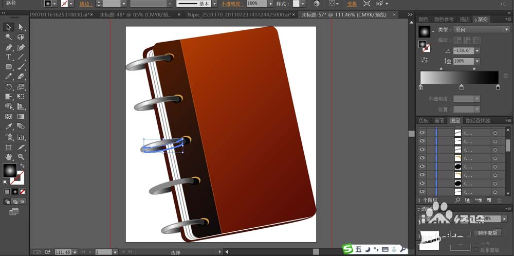Select the Hand tool
The width and height of the screenshot is (514, 256).
coord(9,157)
